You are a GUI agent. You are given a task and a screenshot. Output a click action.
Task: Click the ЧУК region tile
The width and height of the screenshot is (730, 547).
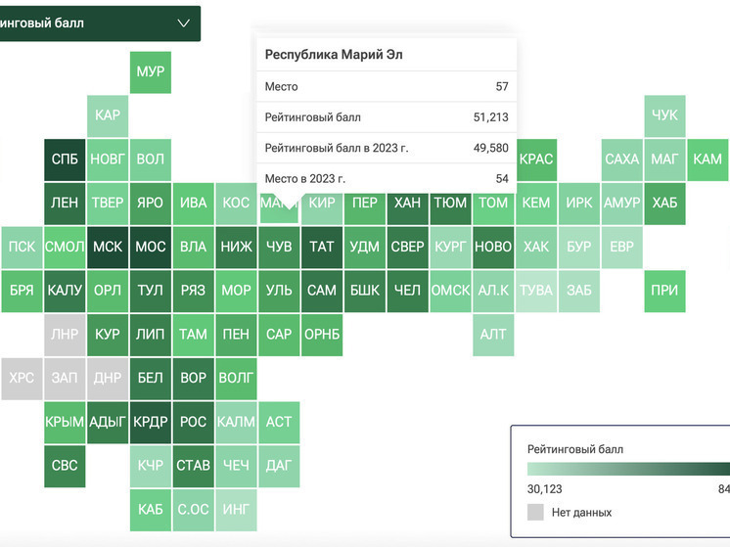664,115
